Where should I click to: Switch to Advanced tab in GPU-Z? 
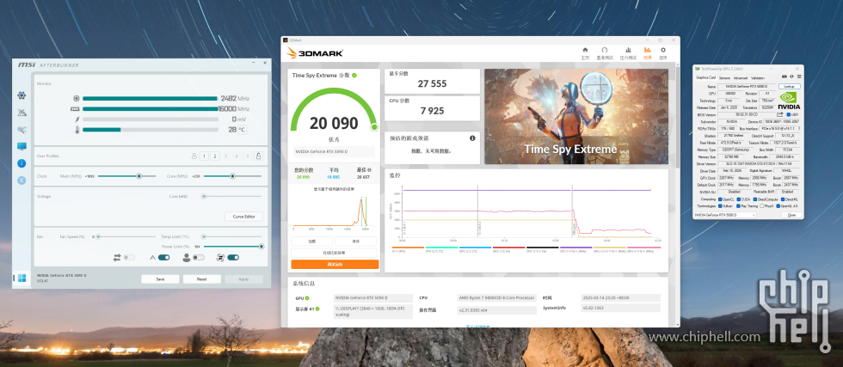click(741, 78)
